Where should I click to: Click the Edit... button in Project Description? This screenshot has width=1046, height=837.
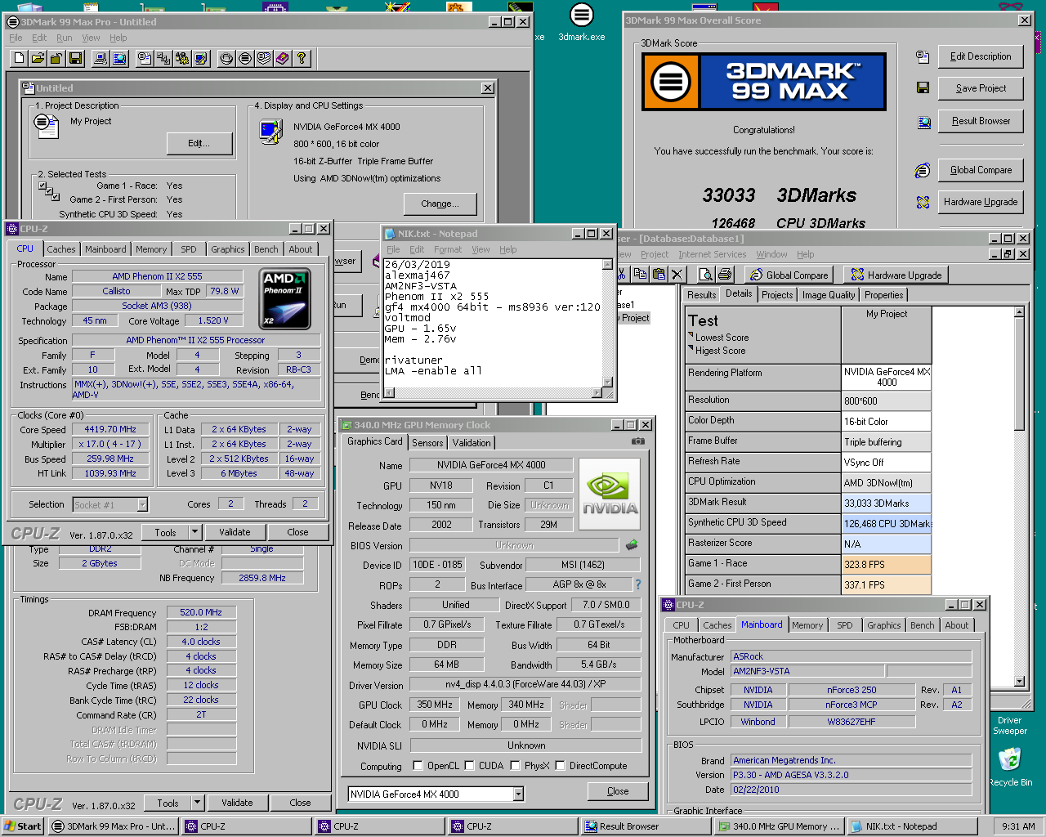tap(199, 143)
